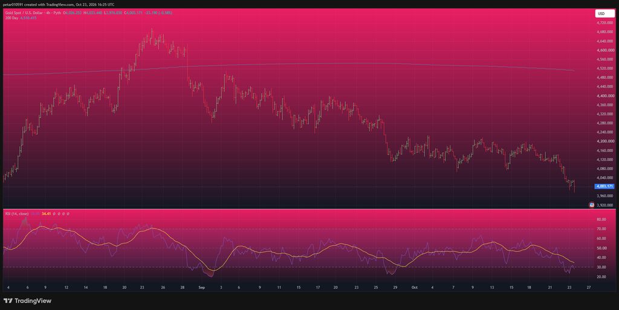Viewport: 619px width, 310px height.
Task: Click the 4,720.000 price axis label
Action: (605, 23)
